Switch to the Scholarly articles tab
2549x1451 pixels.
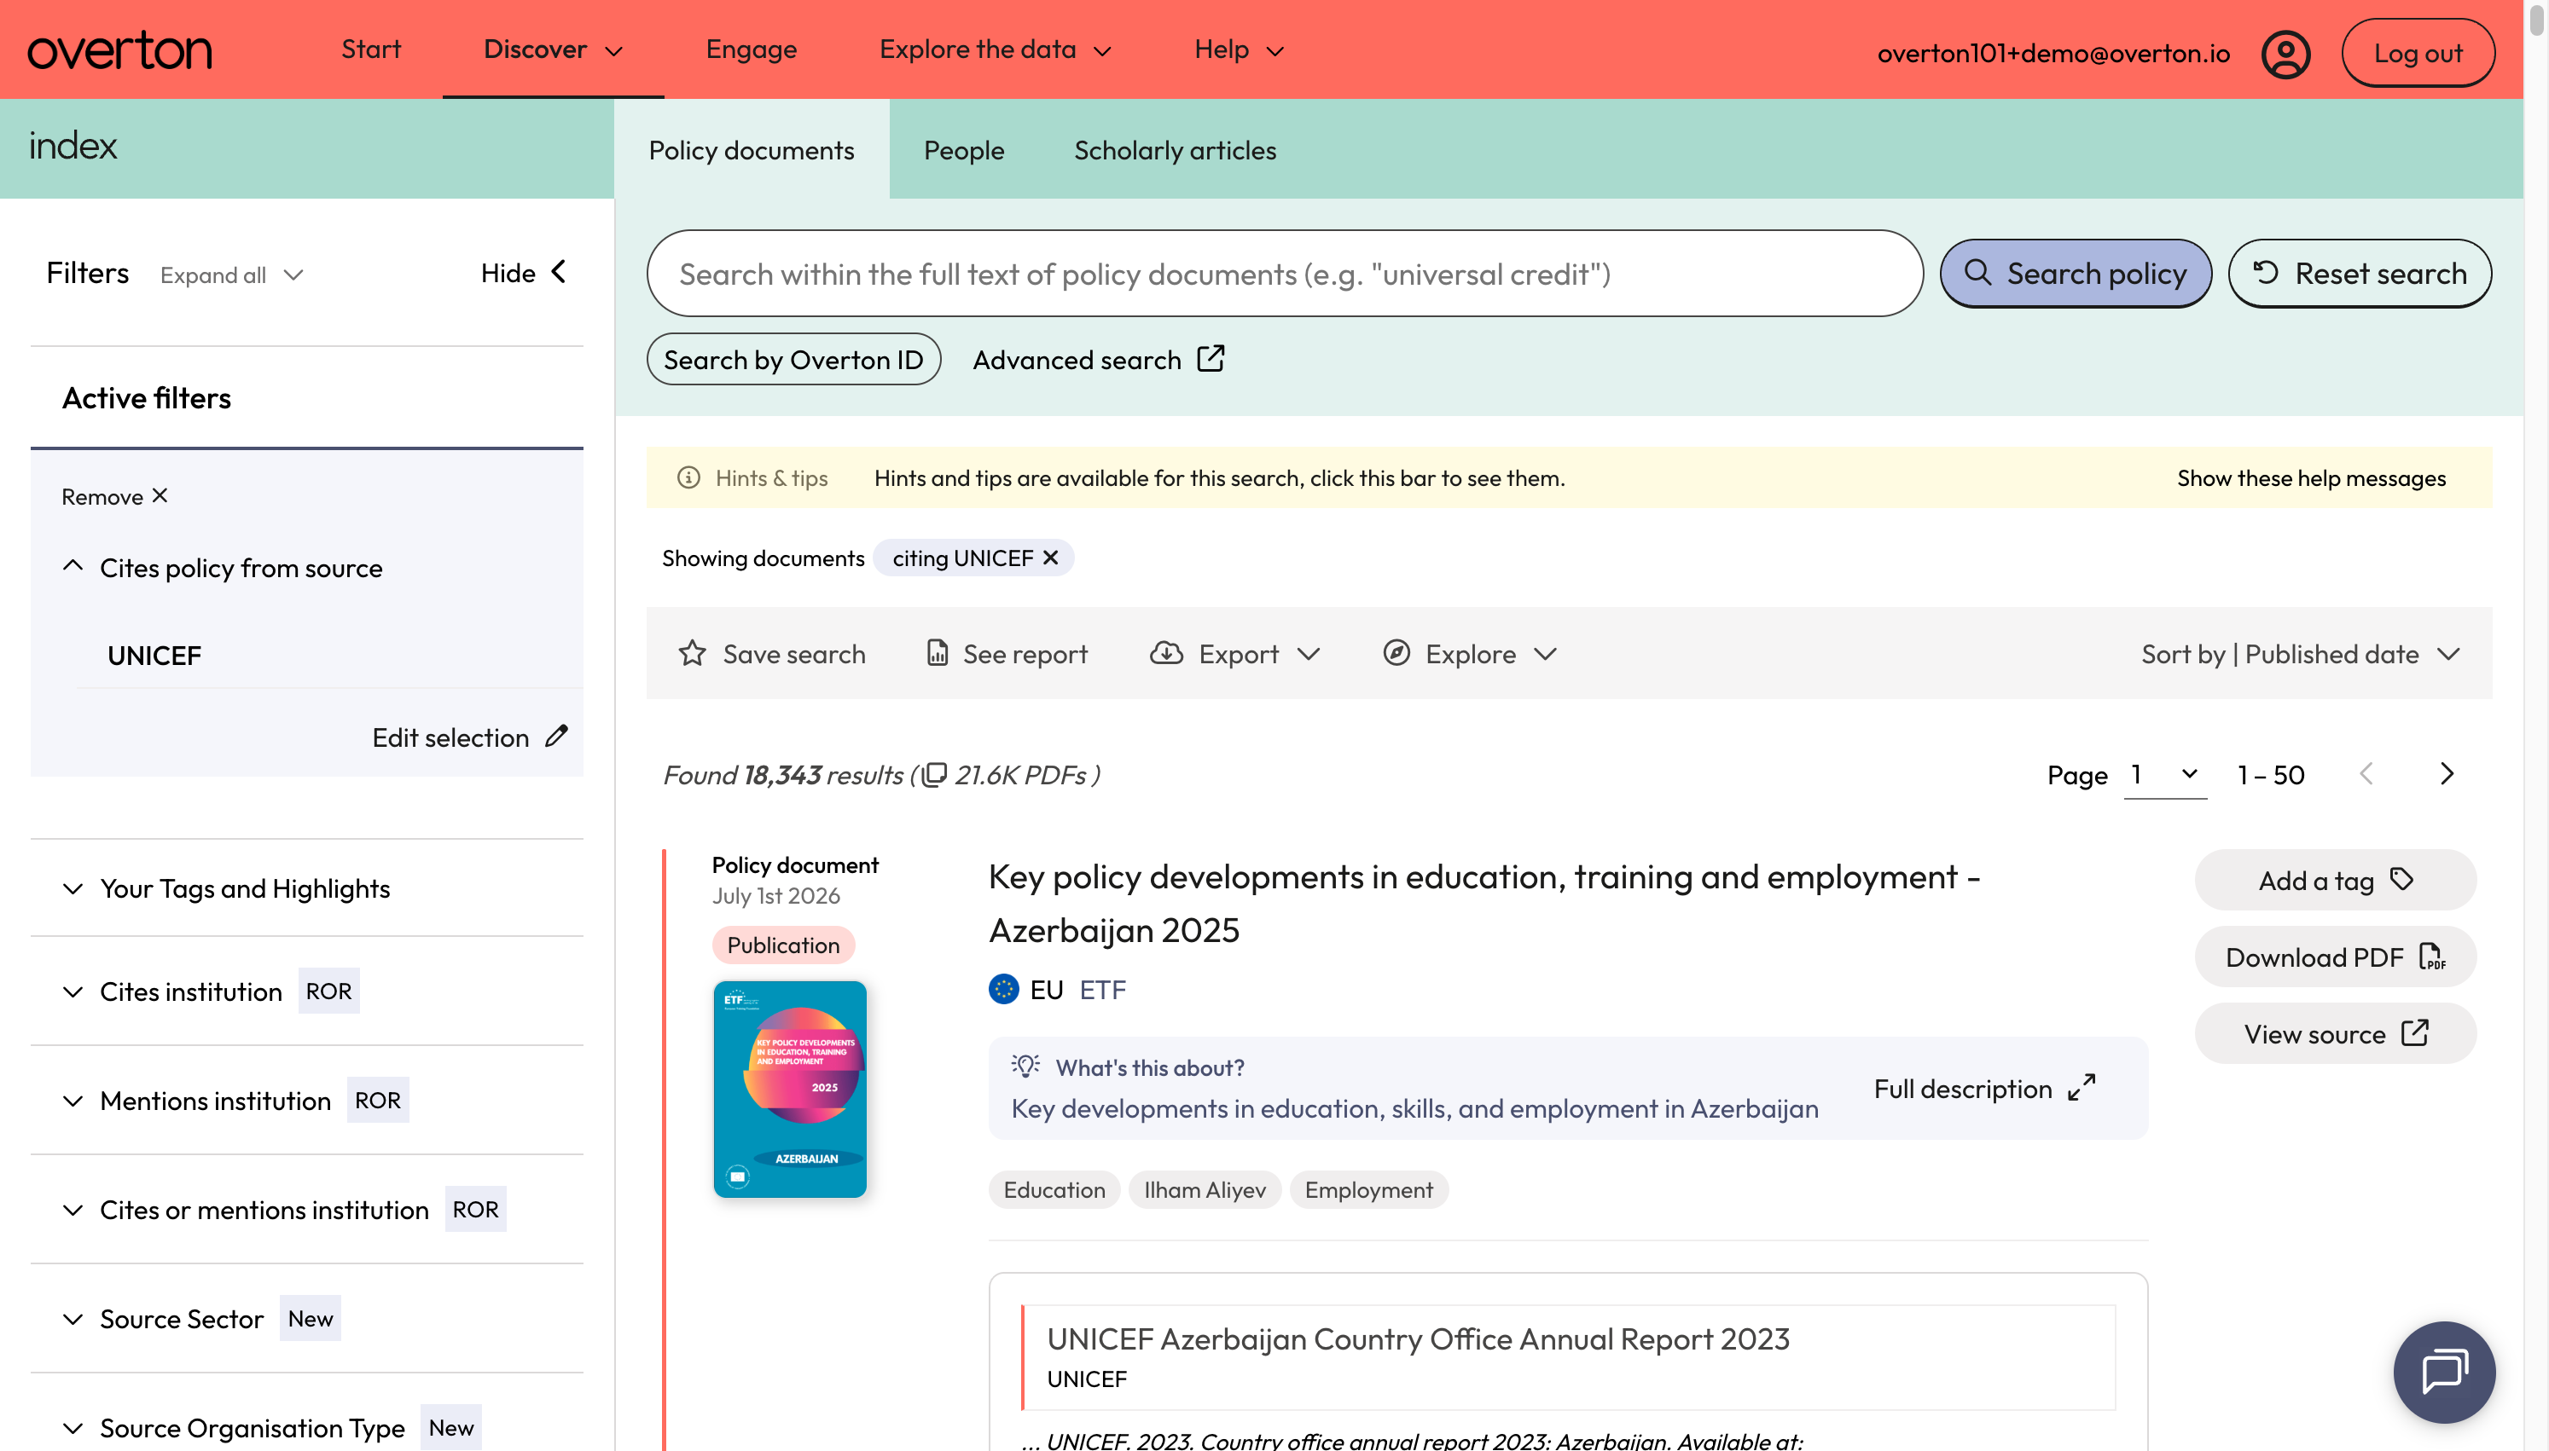click(1175, 149)
